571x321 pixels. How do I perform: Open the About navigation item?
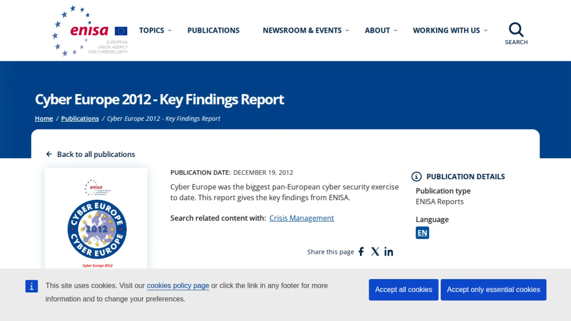(x=377, y=30)
